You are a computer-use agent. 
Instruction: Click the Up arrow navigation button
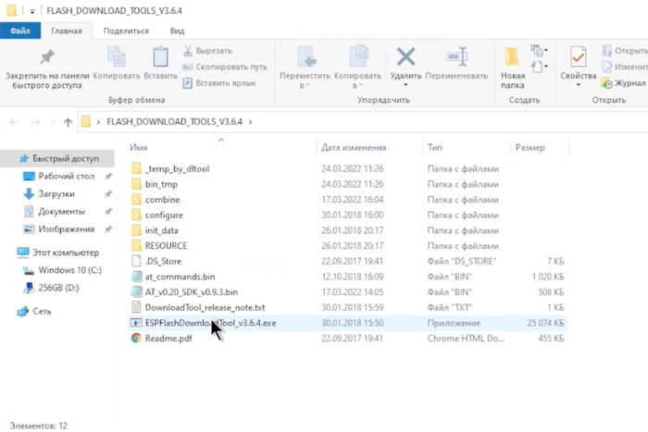[68, 121]
